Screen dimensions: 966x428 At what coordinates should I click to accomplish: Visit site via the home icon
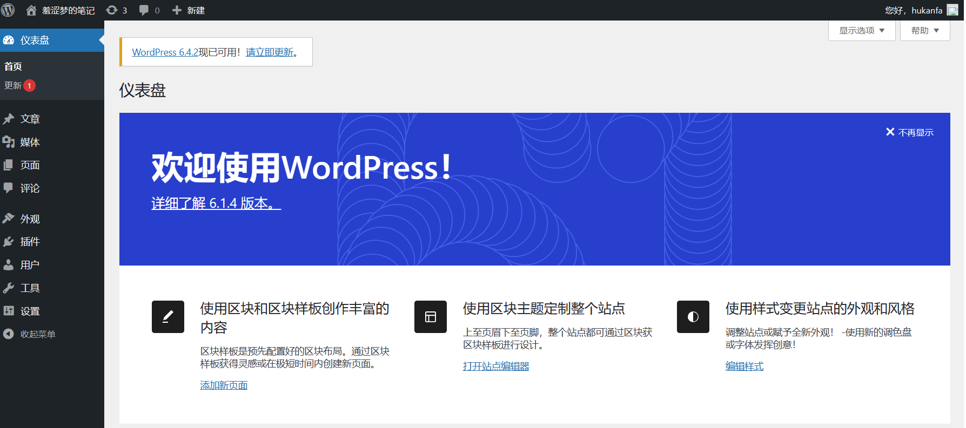click(x=31, y=10)
